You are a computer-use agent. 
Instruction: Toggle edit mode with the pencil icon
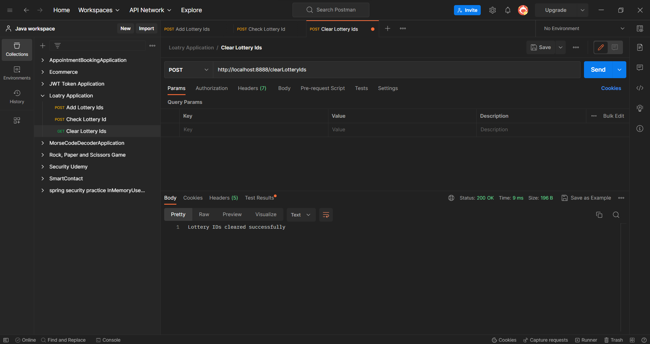(601, 47)
